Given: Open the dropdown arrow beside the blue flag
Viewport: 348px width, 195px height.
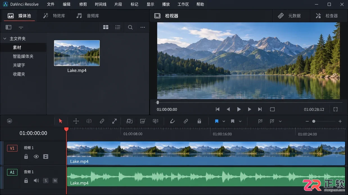Looking at the screenshot, I should (x=224, y=121).
